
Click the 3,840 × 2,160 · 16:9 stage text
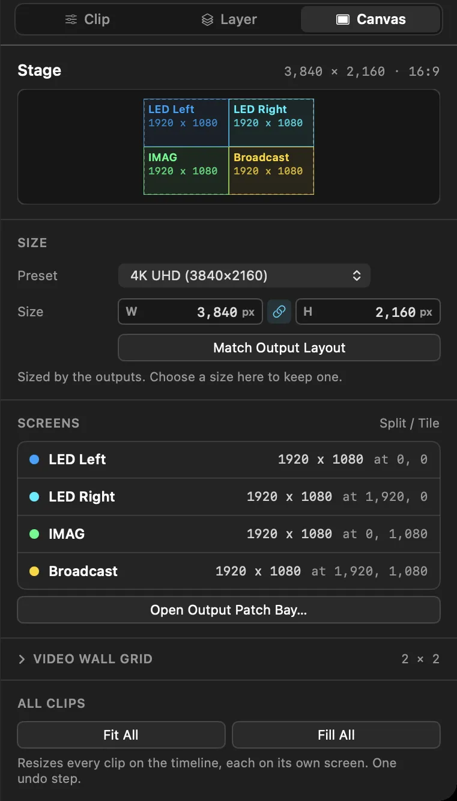tap(362, 72)
